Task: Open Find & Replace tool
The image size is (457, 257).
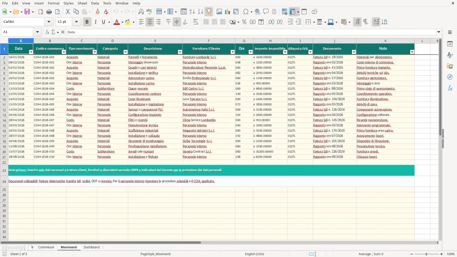Action: click(x=141, y=12)
